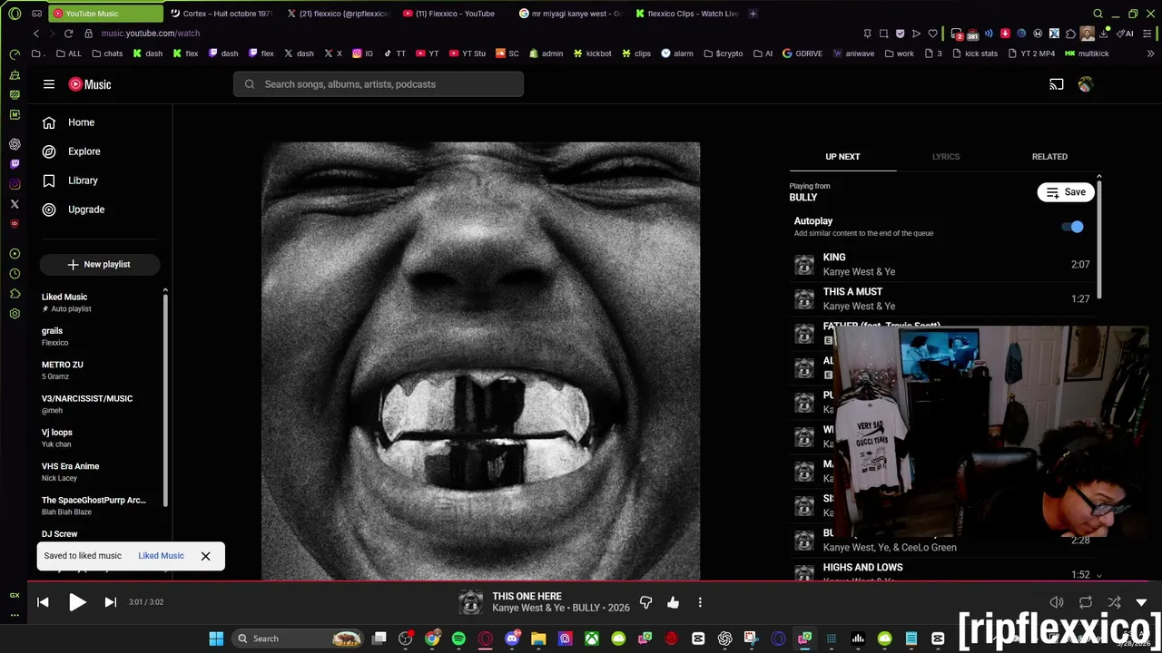Image resolution: width=1162 pixels, height=653 pixels.
Task: Click the cast to device icon
Action: click(x=1057, y=84)
